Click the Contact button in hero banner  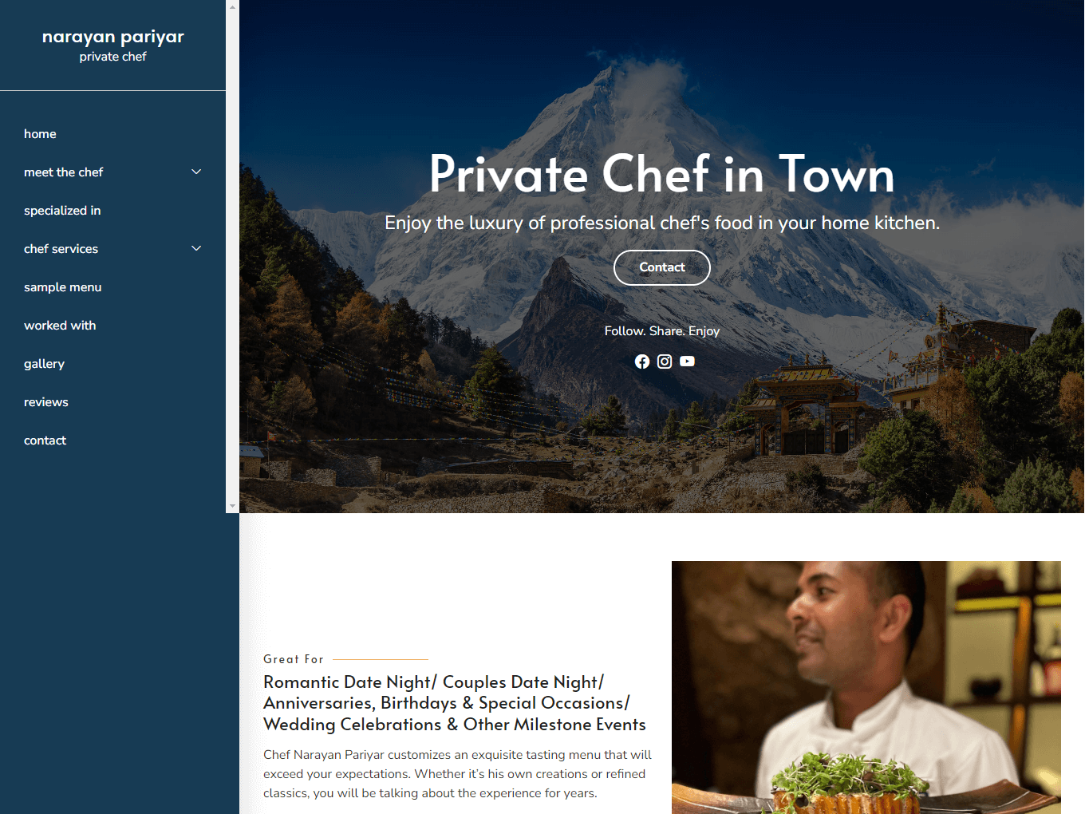662,267
